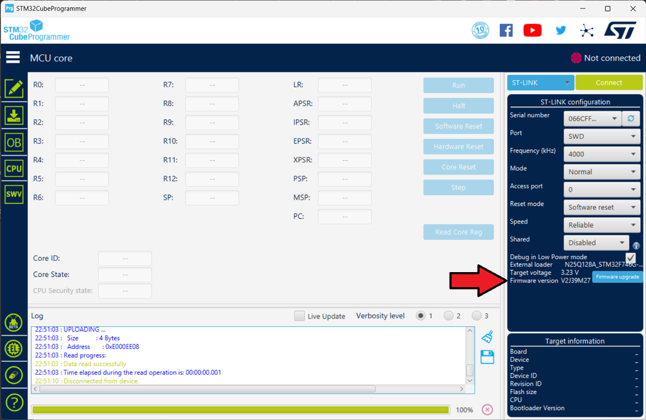Open the SWV serial wire viewer
646x420 pixels.
[x=14, y=194]
